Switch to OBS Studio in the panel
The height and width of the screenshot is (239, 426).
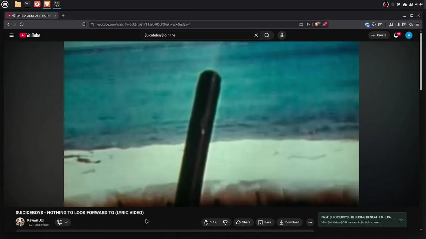(x=57, y=4)
